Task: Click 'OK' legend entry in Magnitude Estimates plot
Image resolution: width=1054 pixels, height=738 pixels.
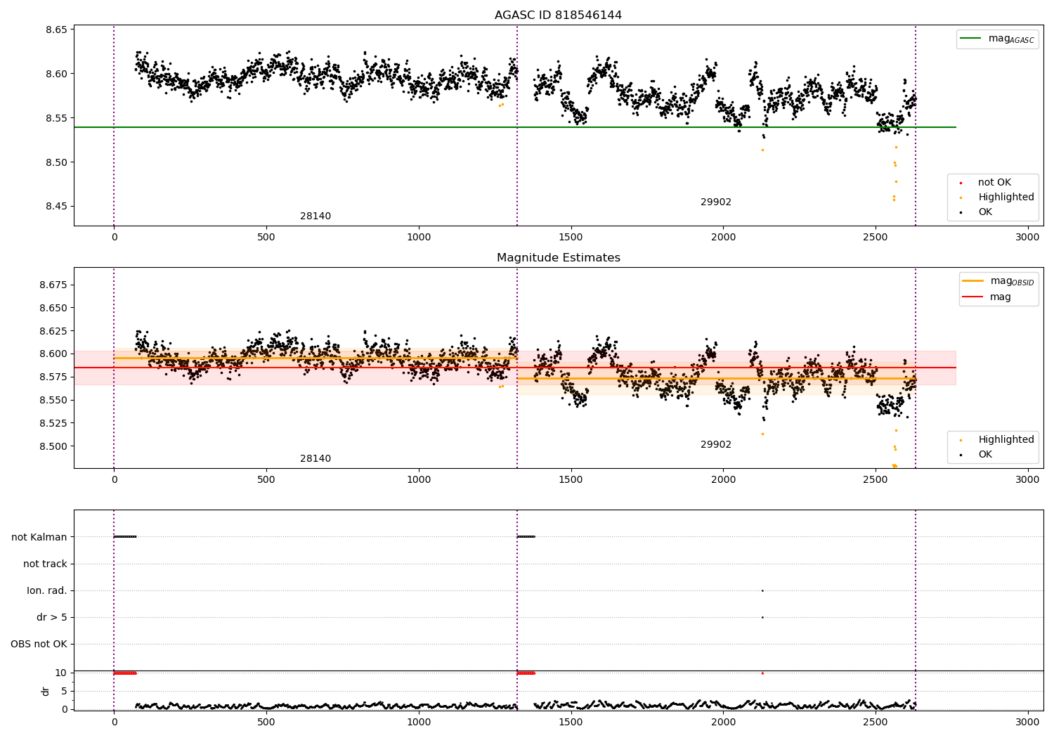Action: coord(977,455)
